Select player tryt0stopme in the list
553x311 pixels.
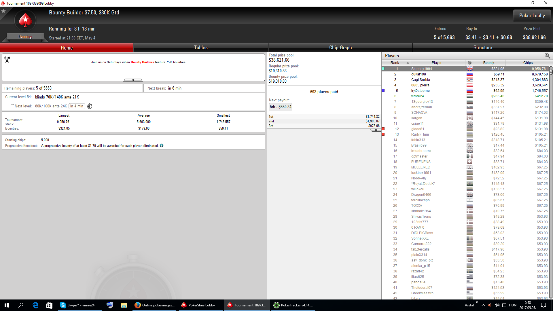click(465, 91)
